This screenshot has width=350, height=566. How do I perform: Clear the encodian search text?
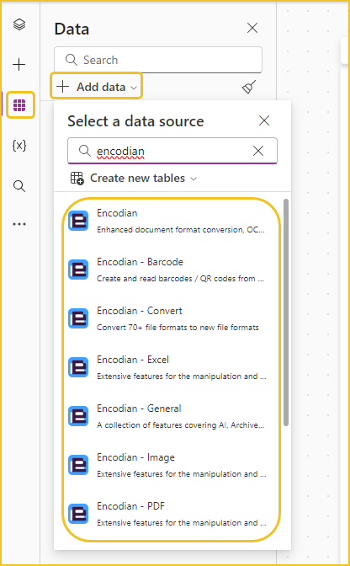[258, 151]
